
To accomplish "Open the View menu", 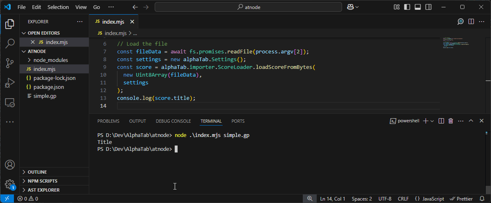I will [81, 7].
